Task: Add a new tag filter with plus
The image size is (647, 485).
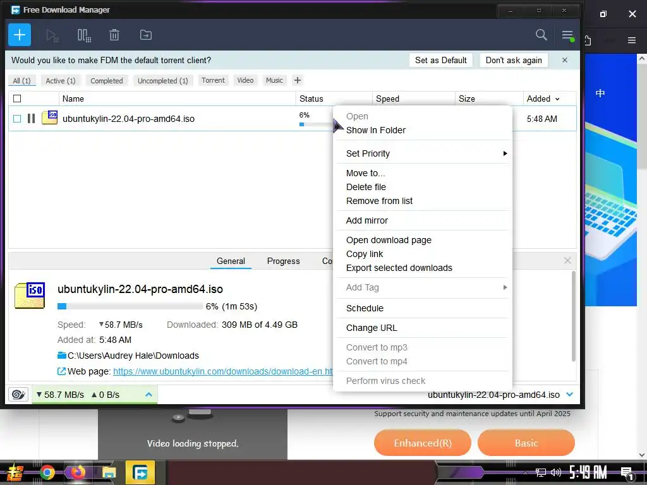Action: [298, 80]
